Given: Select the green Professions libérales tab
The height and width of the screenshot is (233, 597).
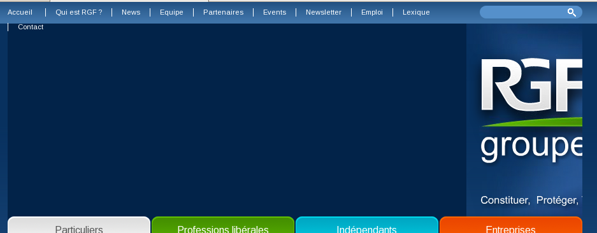Looking at the screenshot, I should [x=223, y=225].
